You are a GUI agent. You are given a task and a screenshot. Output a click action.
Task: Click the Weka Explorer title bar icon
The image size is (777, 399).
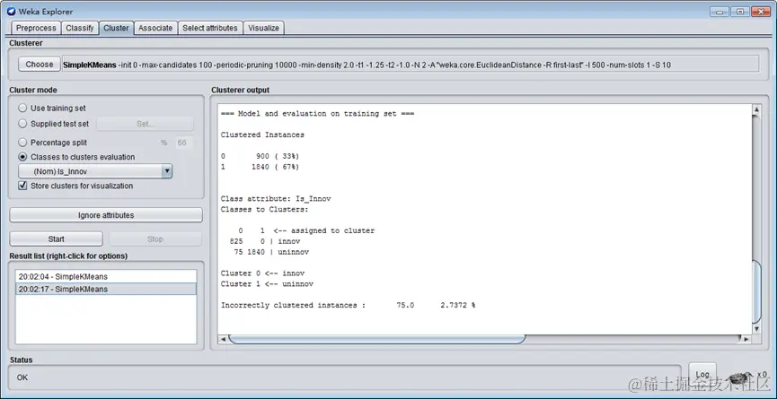coord(11,12)
